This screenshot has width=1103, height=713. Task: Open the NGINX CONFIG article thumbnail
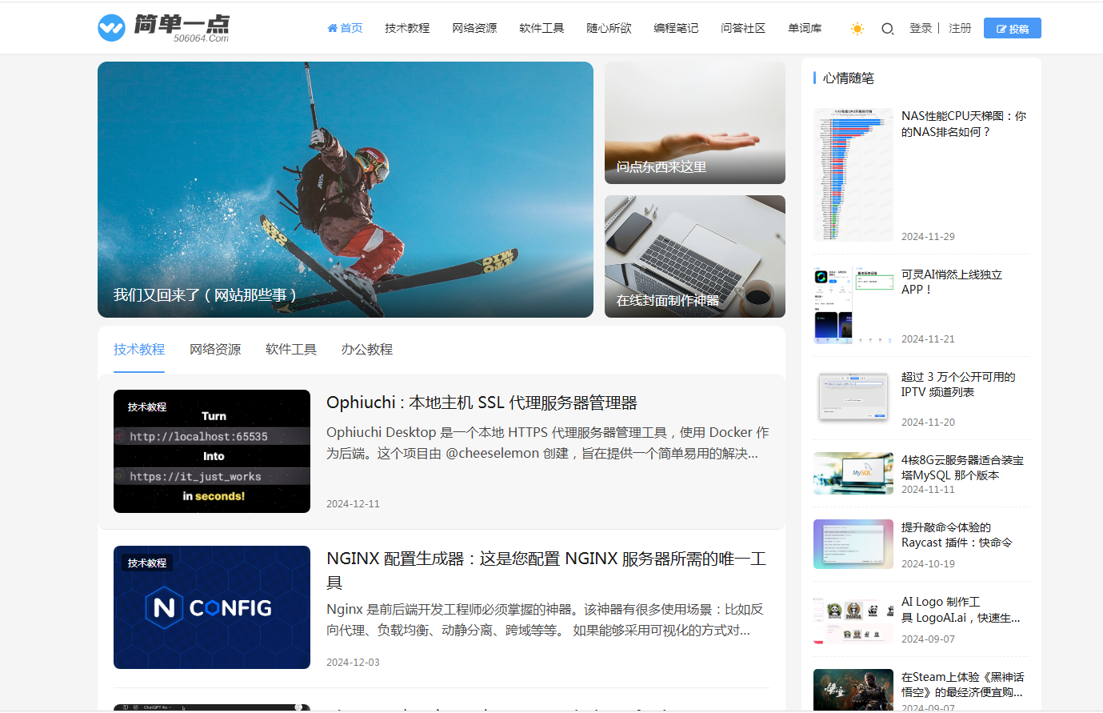point(212,607)
